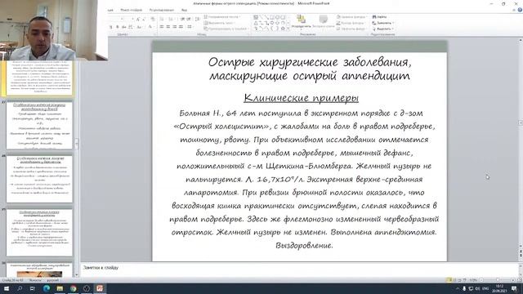Clear all text formatting

[153, 19]
